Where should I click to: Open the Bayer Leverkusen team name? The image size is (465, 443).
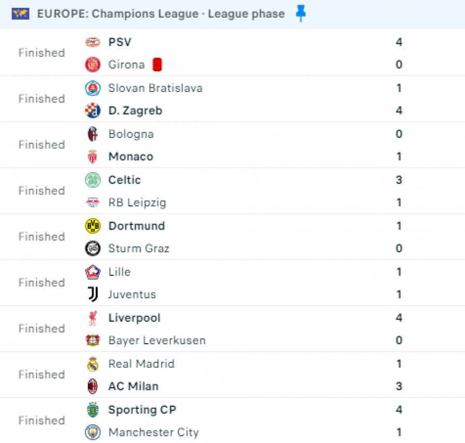point(157,340)
